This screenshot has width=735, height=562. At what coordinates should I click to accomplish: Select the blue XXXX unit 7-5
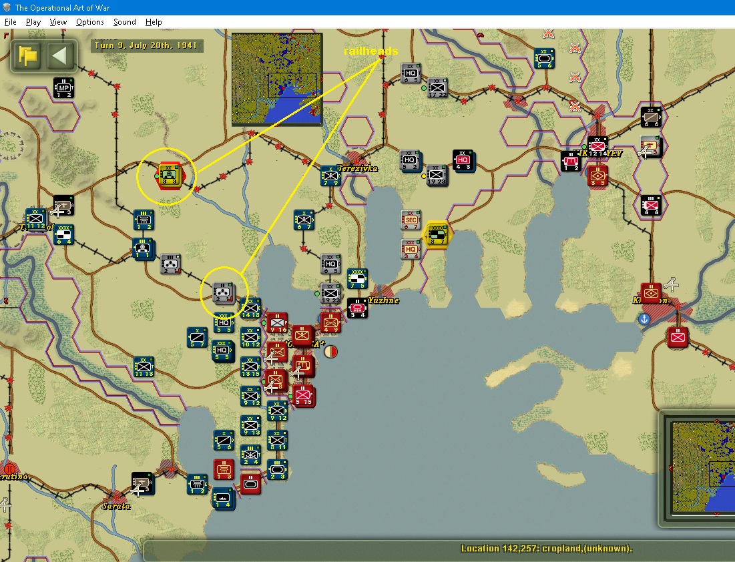point(357,278)
